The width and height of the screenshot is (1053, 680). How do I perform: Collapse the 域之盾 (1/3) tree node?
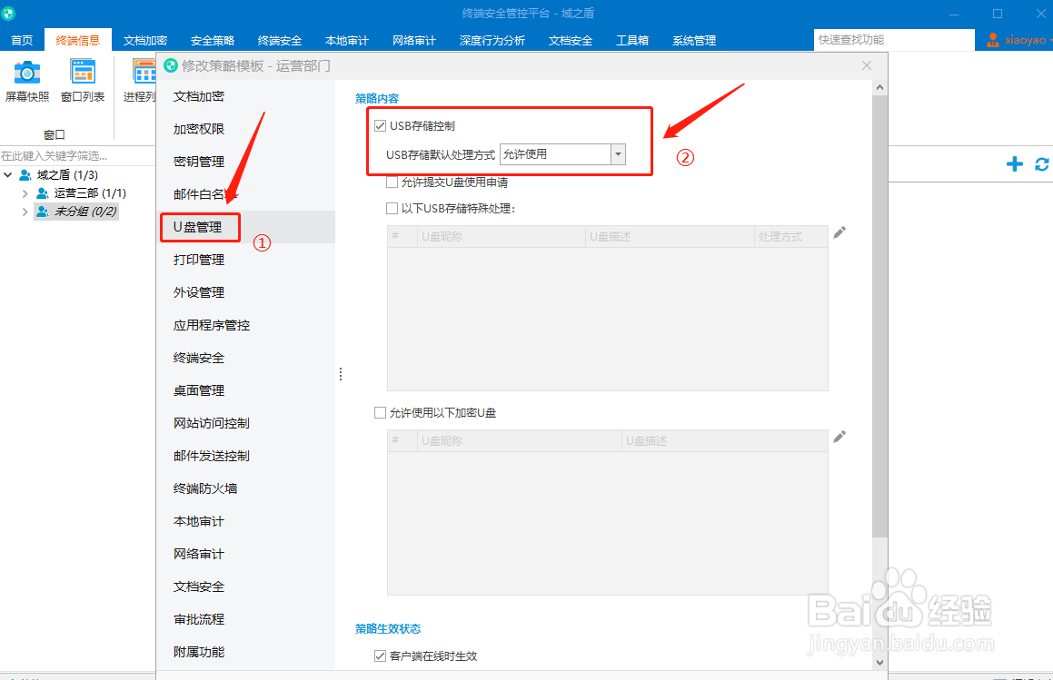[7, 174]
